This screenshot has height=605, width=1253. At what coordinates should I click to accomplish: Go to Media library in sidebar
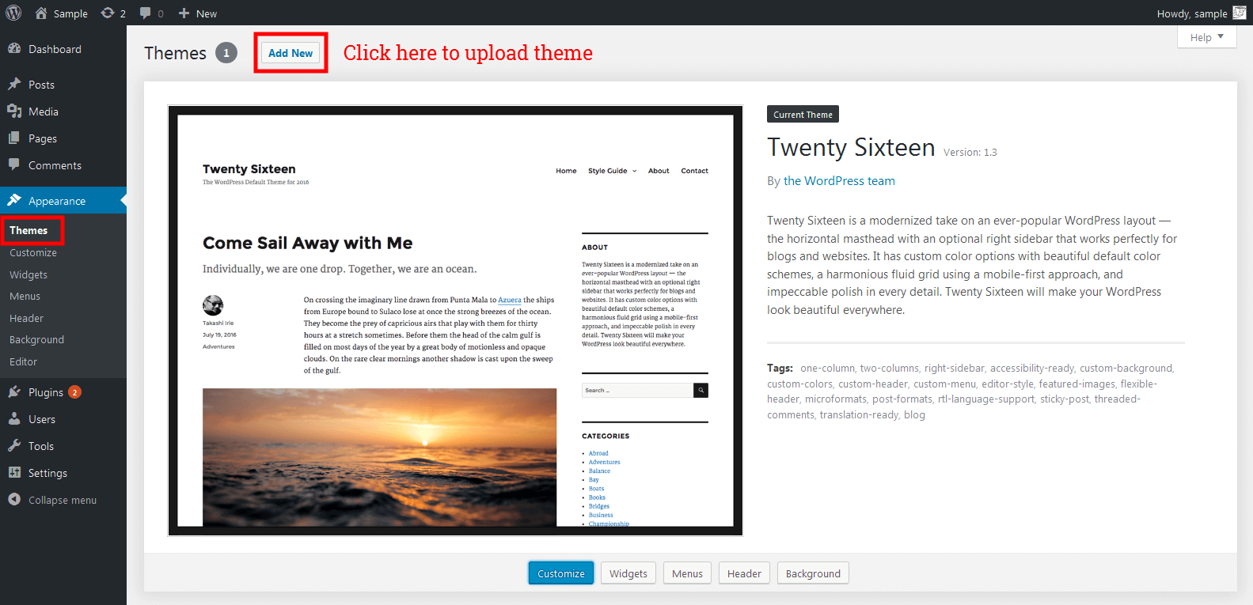point(43,112)
